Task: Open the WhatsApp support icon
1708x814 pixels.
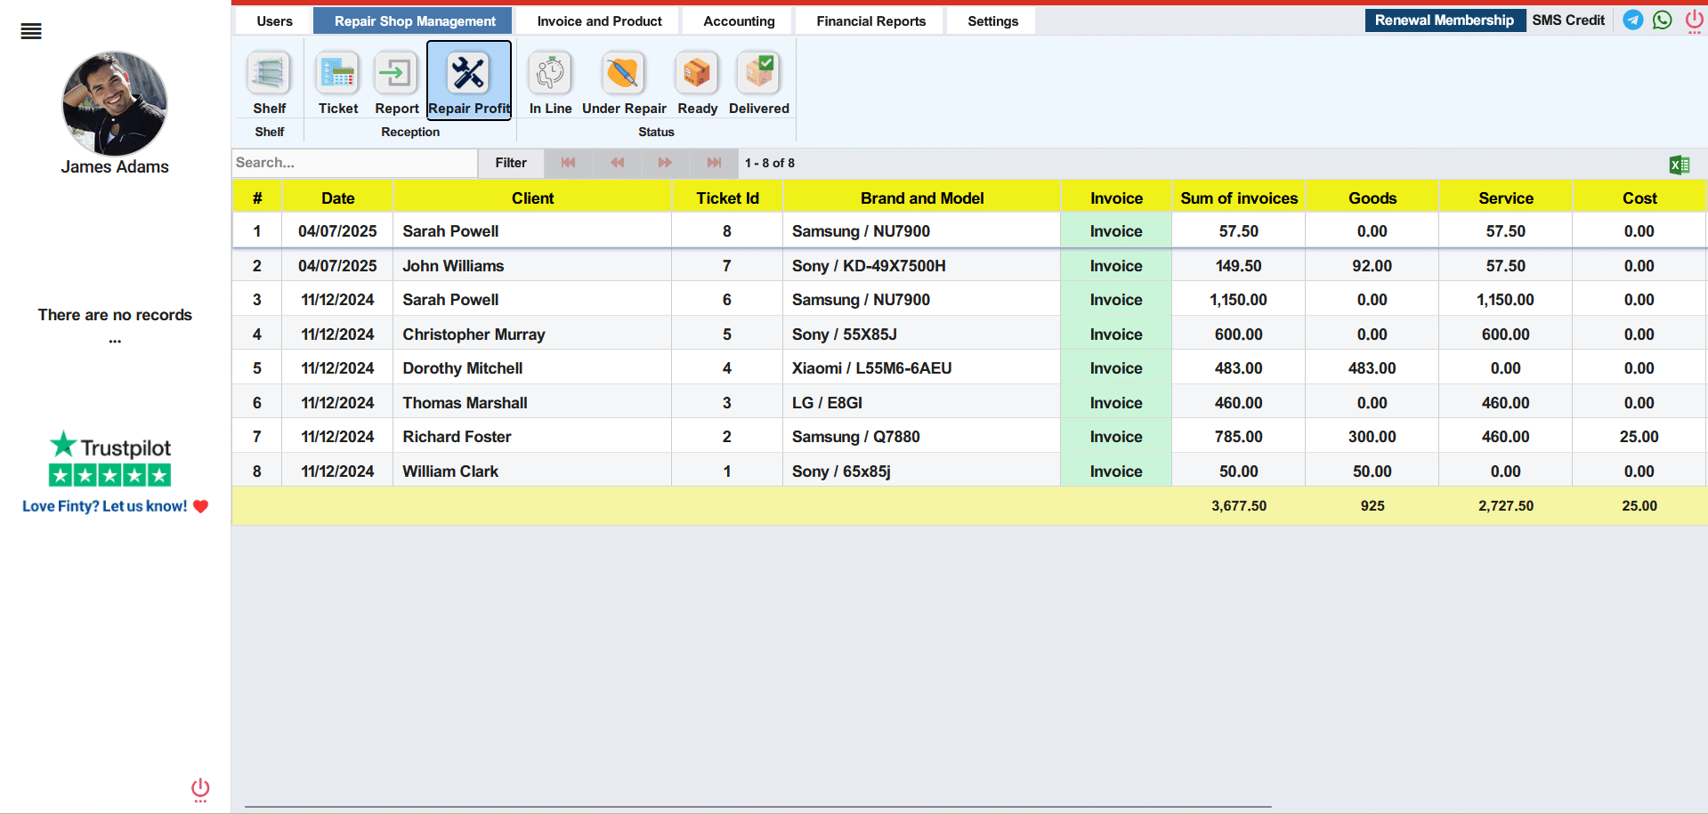Action: pos(1663,20)
